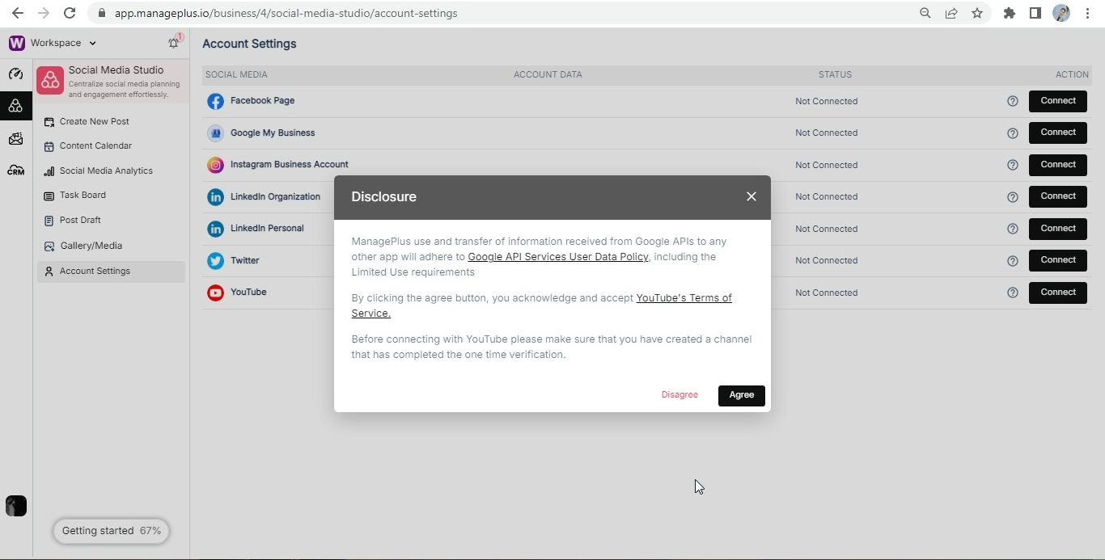Open help for the YouTube row

(x=1013, y=293)
